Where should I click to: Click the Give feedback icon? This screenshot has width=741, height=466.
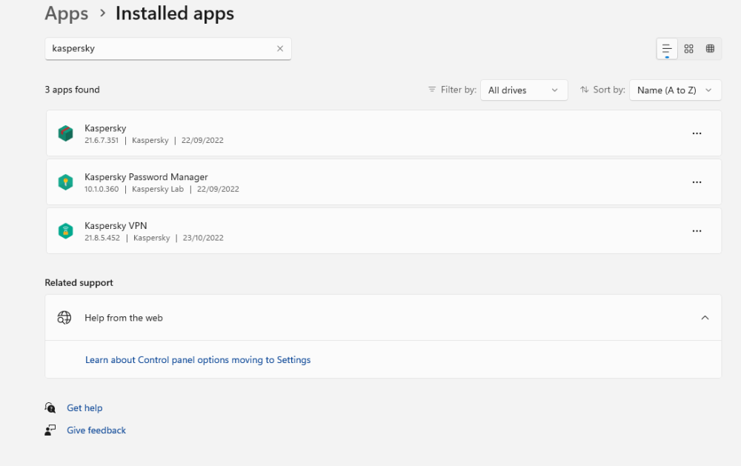pyautogui.click(x=50, y=430)
